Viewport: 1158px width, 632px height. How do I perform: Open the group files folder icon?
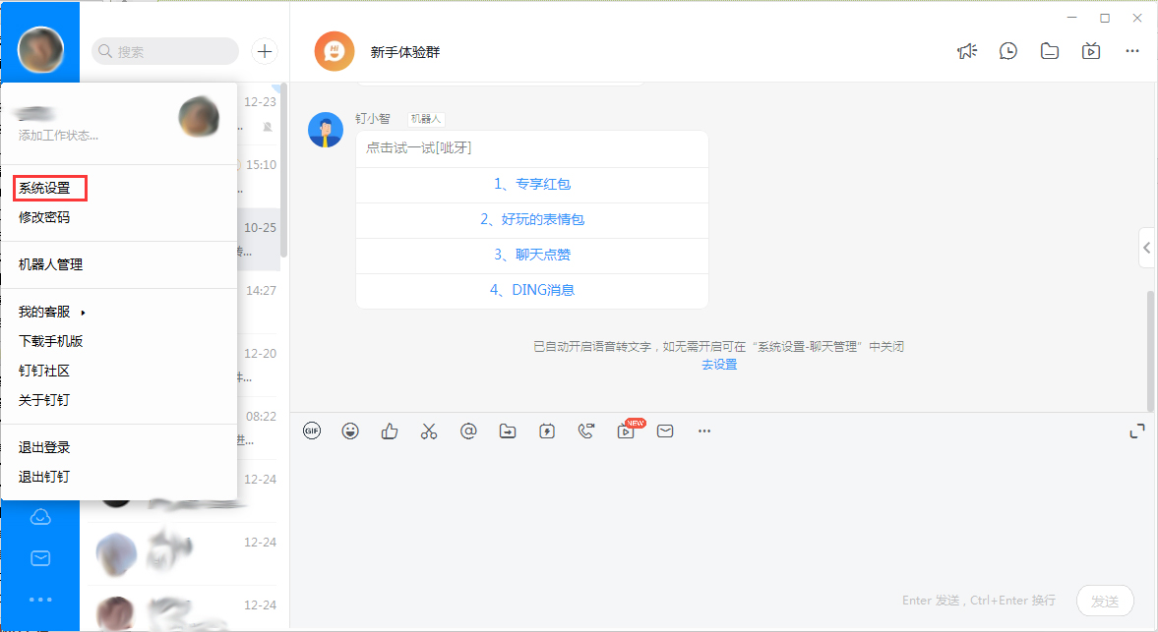click(1050, 50)
